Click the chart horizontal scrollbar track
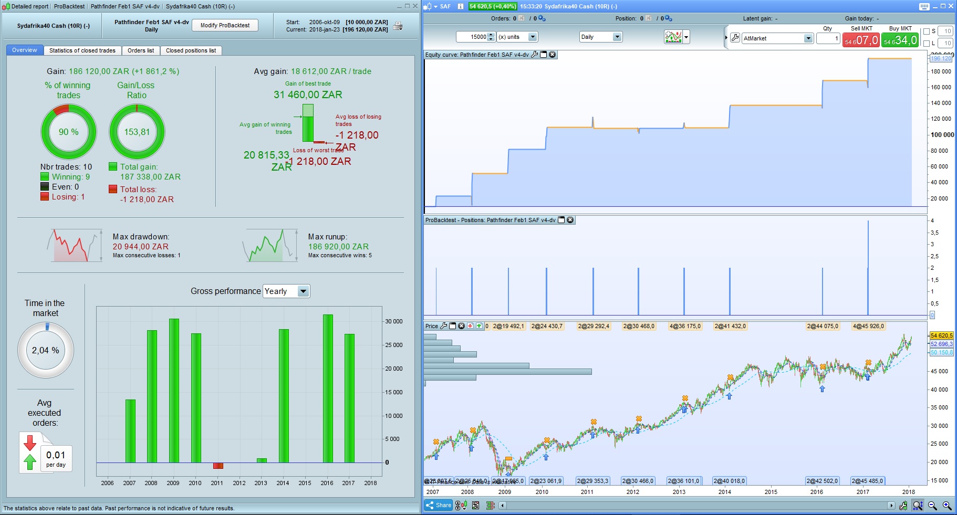Viewport: 957px width, 515px height. coord(696,506)
